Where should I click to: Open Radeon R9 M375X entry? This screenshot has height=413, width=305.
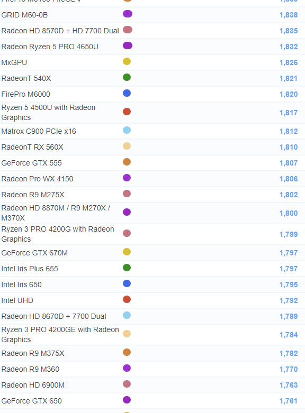33,353
